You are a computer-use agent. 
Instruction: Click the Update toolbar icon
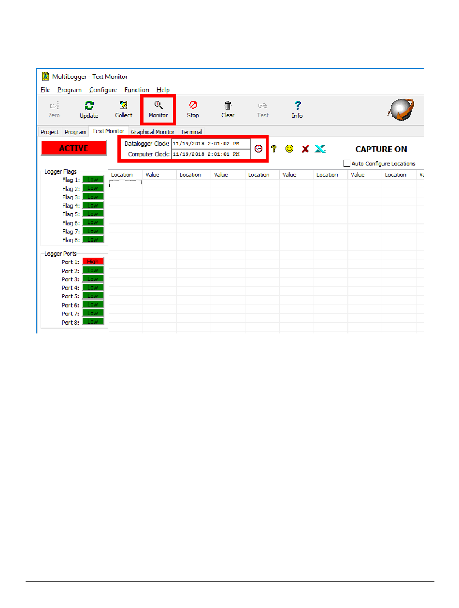tap(89, 106)
